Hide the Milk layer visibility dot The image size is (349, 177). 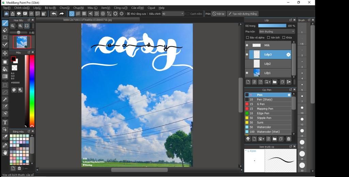(x=247, y=45)
